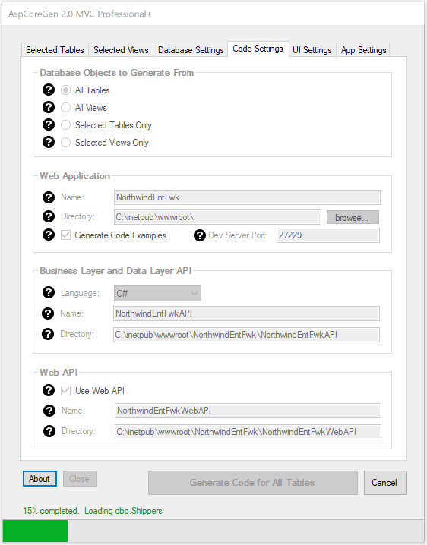
Task: Click the Cancel button
Action: (x=385, y=483)
